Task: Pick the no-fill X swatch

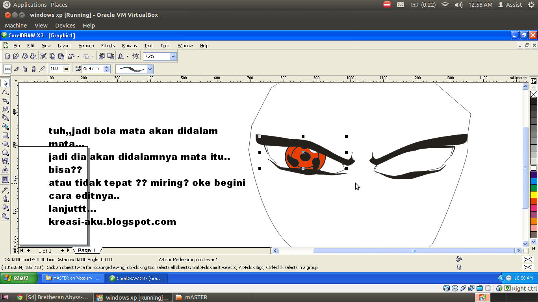Action: tap(534, 94)
